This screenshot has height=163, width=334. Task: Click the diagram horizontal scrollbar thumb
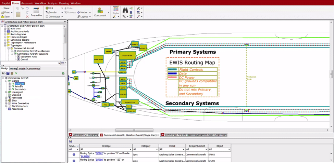[134, 130]
